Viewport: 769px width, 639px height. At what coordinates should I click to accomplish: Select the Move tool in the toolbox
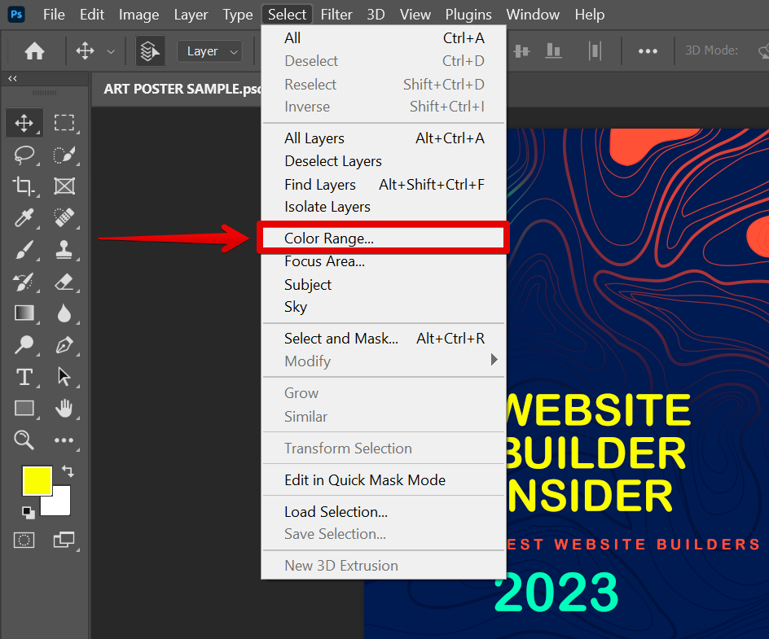(x=24, y=123)
